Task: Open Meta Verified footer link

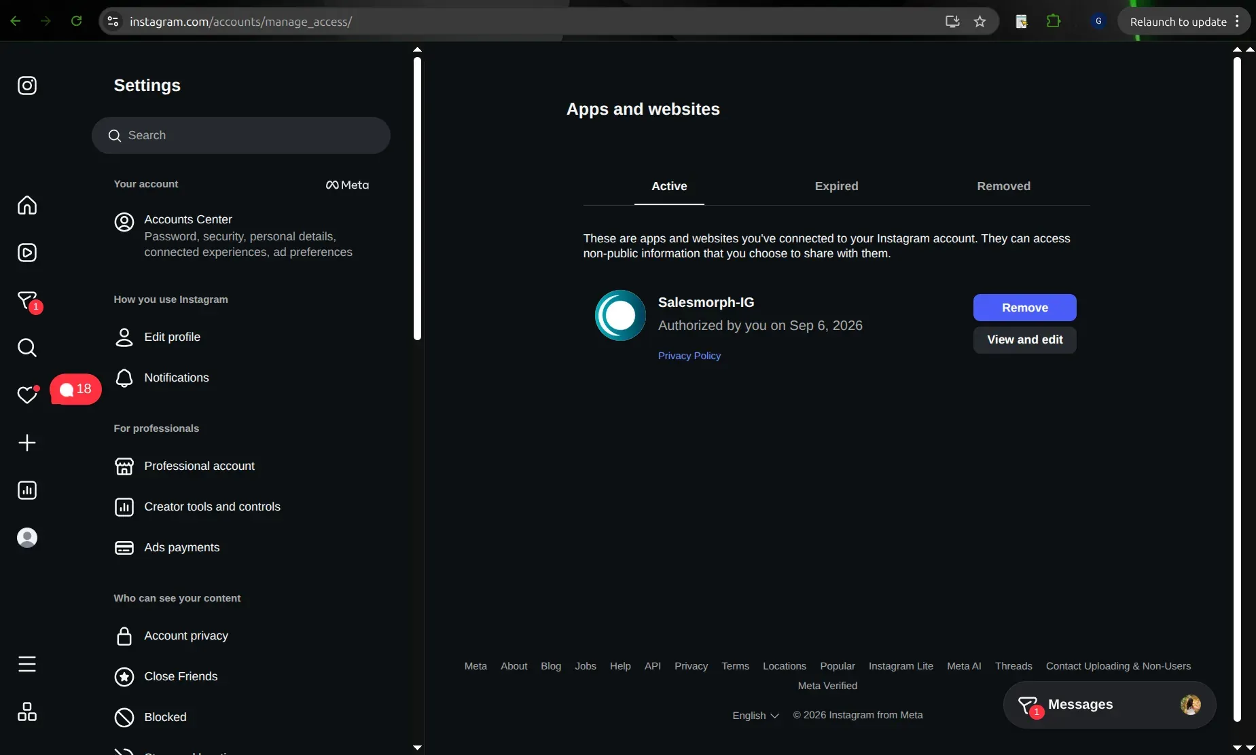Action: pyautogui.click(x=827, y=686)
